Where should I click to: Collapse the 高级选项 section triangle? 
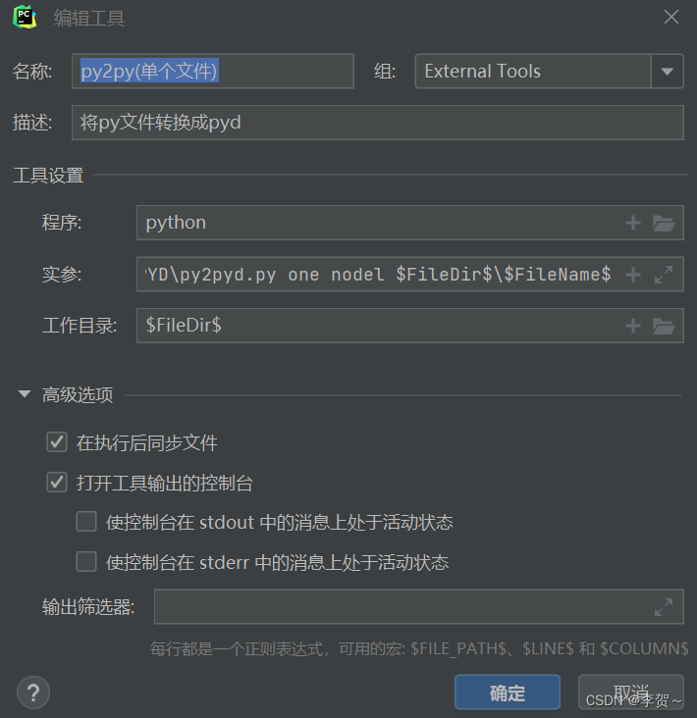25,393
